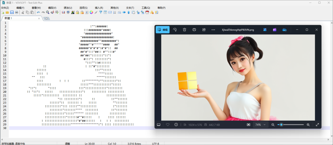333x145 pixels.
Task: Add a new tab with plus button
Action: [x=47, y=19]
